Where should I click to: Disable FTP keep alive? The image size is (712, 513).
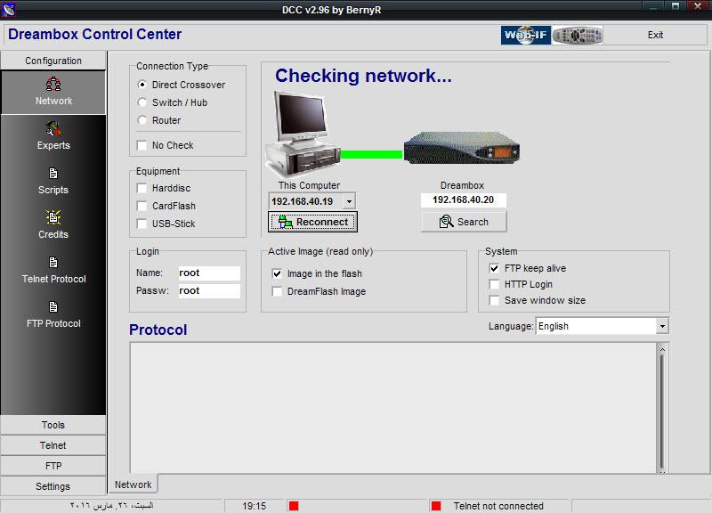point(495,268)
